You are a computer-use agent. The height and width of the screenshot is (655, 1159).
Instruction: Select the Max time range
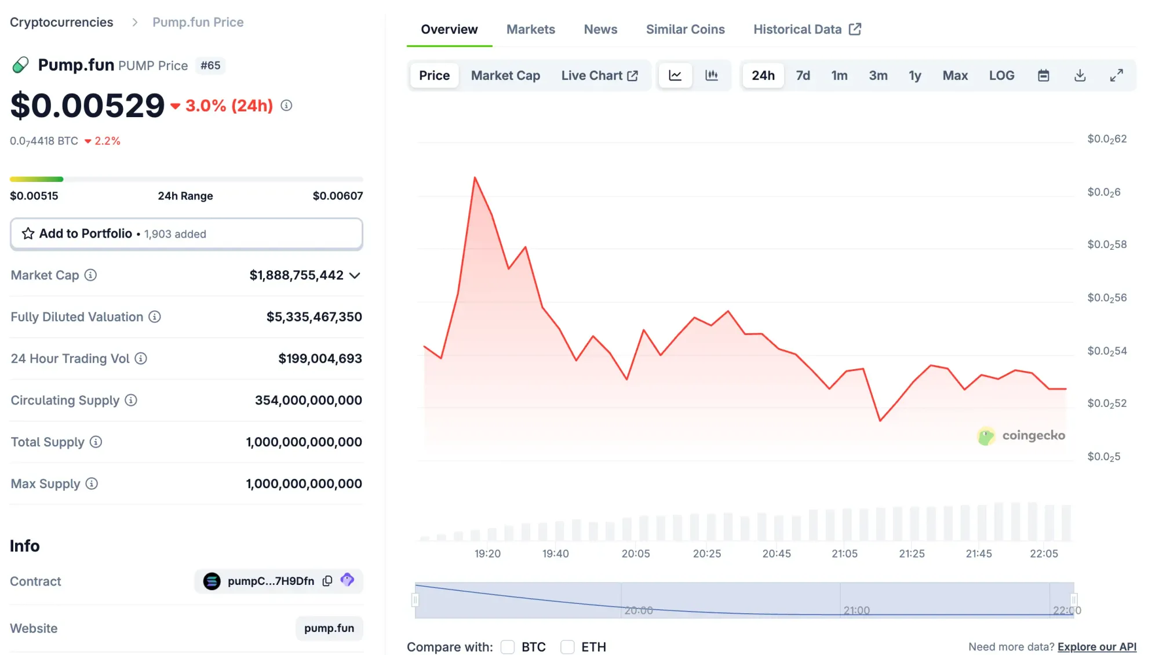tap(956, 75)
